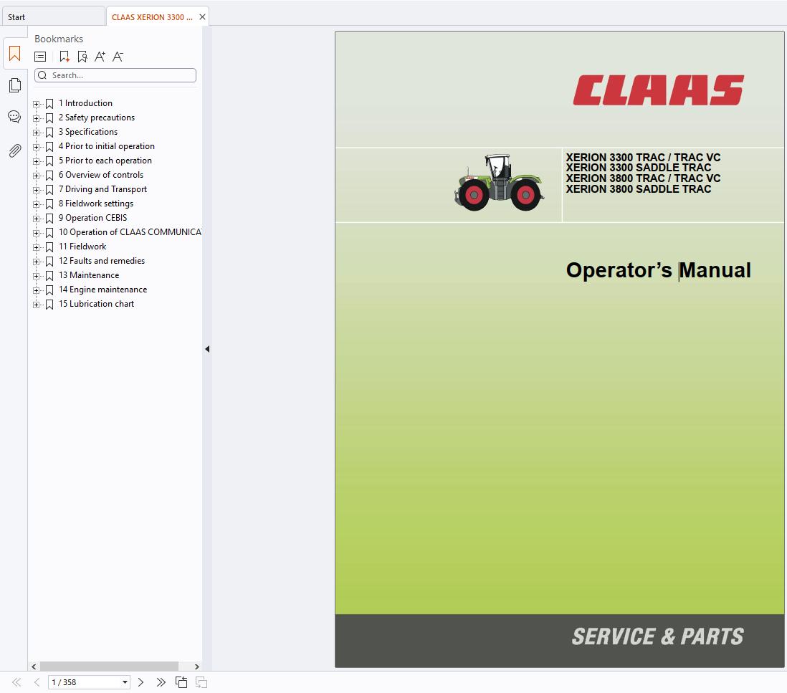Expand the 13 Maintenance bookmark node
Viewport: 787px width, 693px height.
tap(36, 276)
